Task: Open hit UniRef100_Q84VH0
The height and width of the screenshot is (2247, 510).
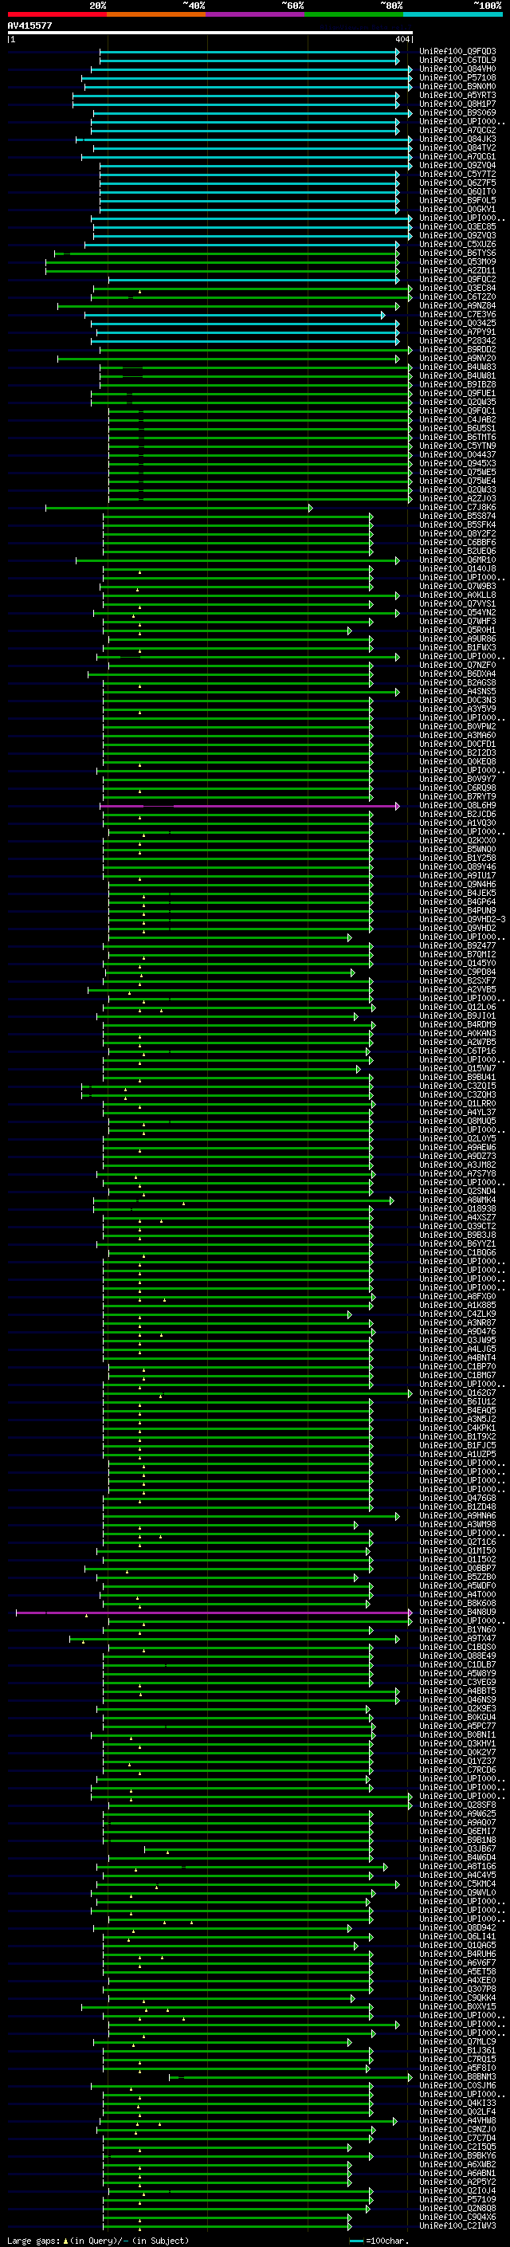Action: pyautogui.click(x=457, y=69)
